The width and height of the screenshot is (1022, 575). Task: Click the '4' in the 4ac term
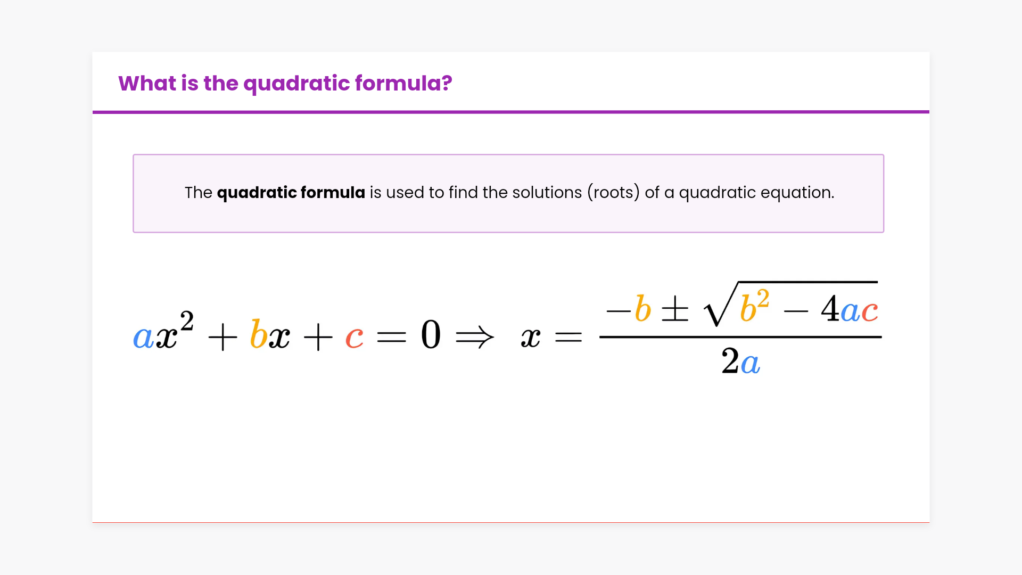[829, 309]
